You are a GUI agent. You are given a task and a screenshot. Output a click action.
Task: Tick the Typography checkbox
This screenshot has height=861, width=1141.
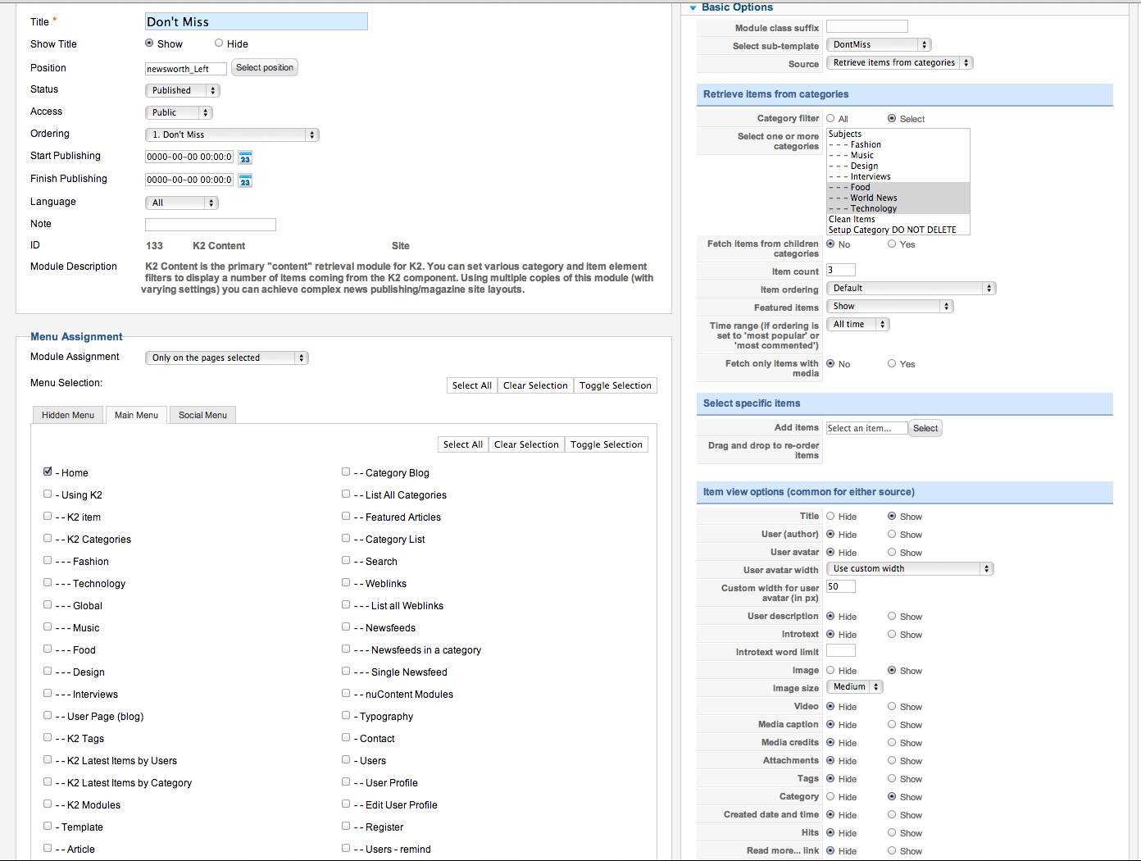pyautogui.click(x=346, y=715)
